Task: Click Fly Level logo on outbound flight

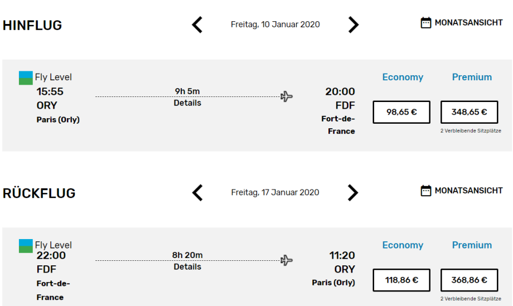Action: tap(26, 77)
